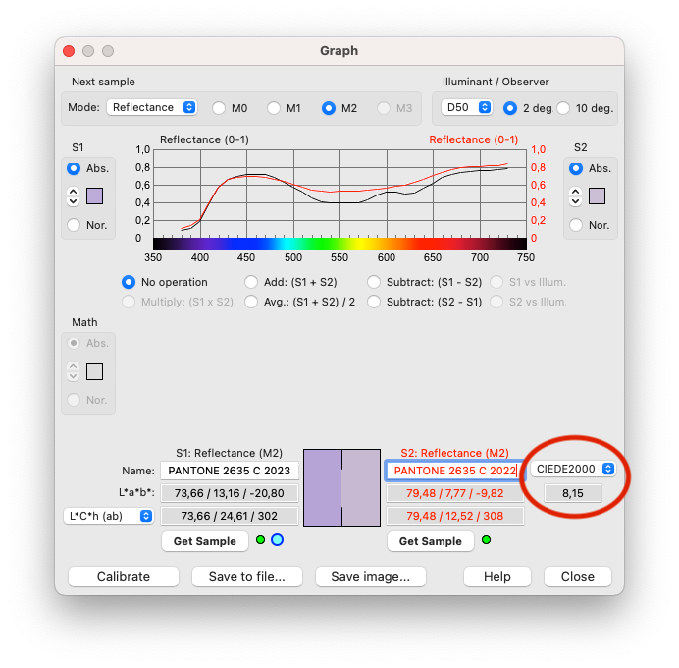
Task: Select the M1 measurement condition
Action: point(274,108)
